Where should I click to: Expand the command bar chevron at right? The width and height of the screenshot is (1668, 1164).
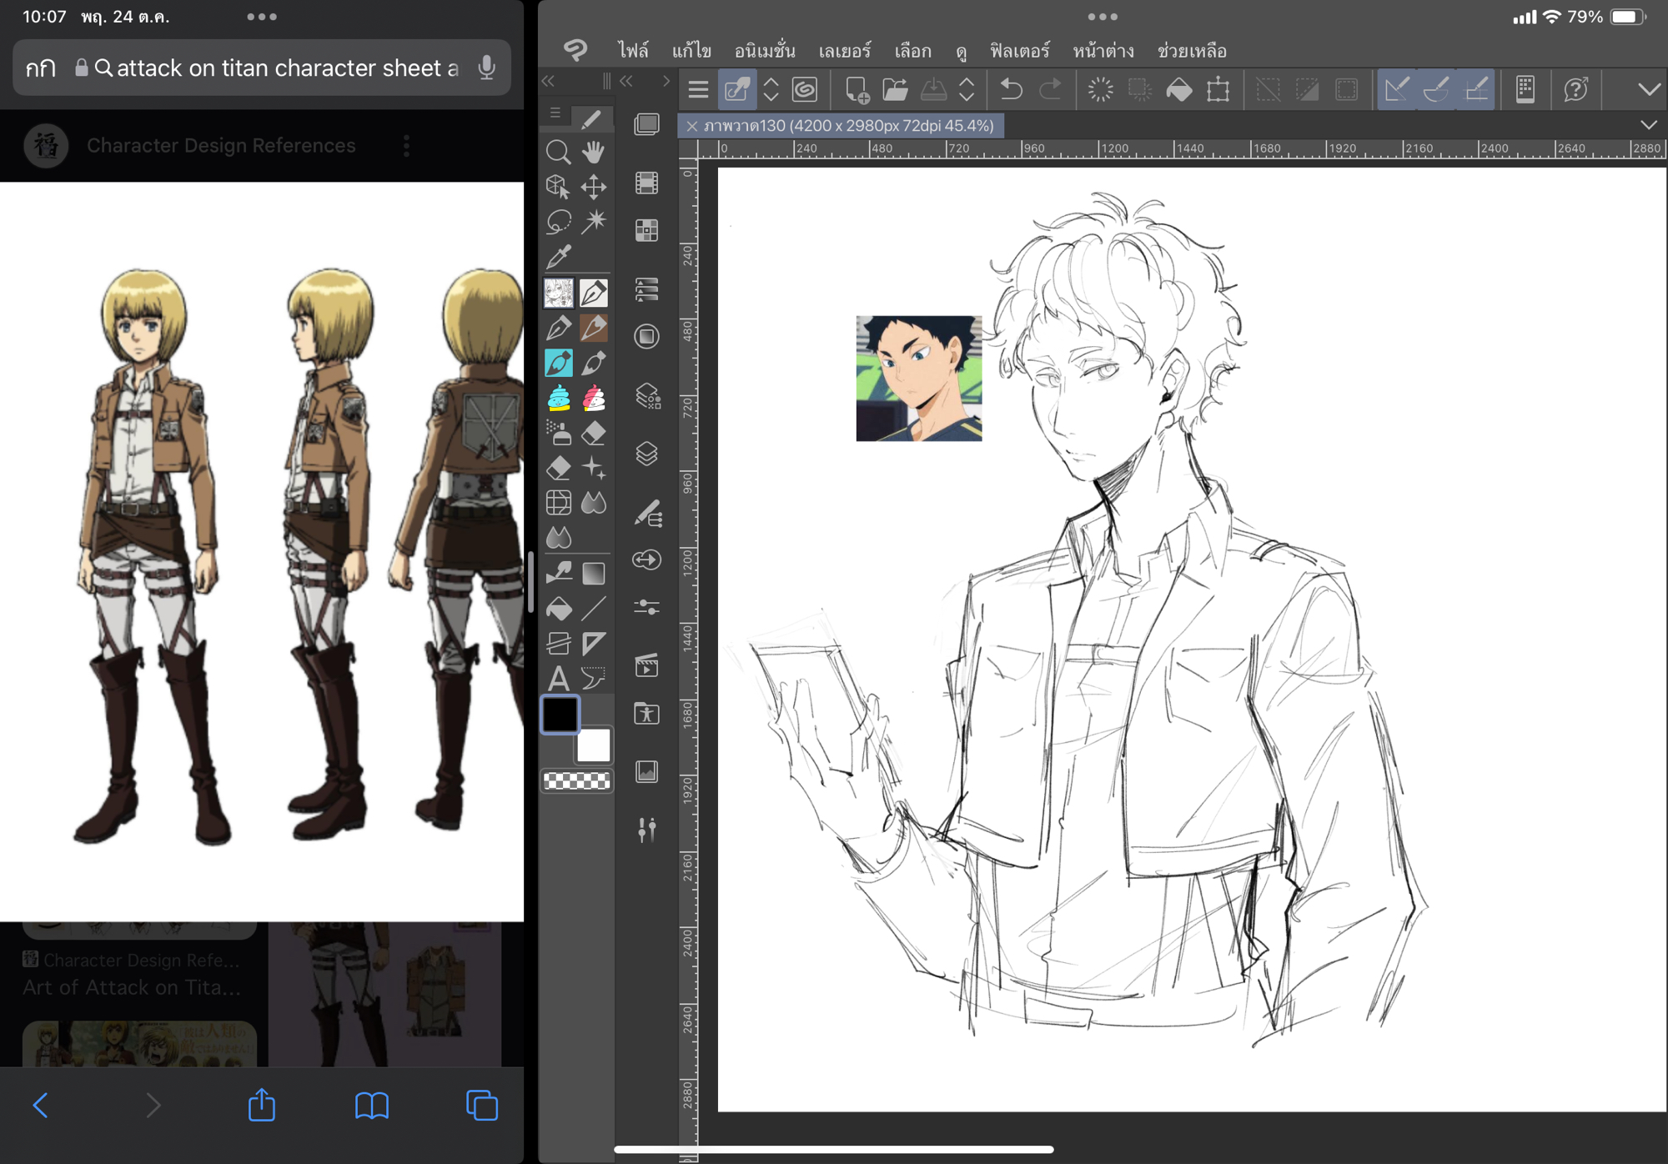(x=1648, y=89)
